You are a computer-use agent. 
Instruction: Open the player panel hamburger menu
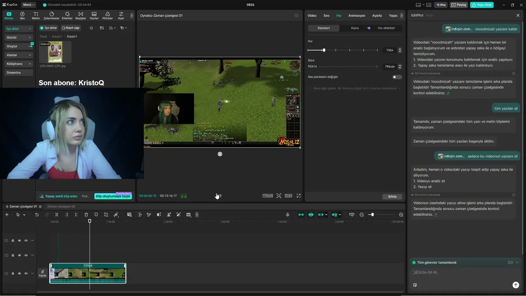coord(296,16)
